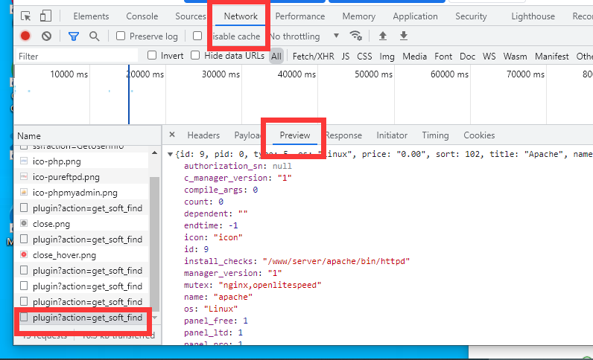593x360 pixels.
Task: Show the request Preview tab
Action: click(x=295, y=135)
